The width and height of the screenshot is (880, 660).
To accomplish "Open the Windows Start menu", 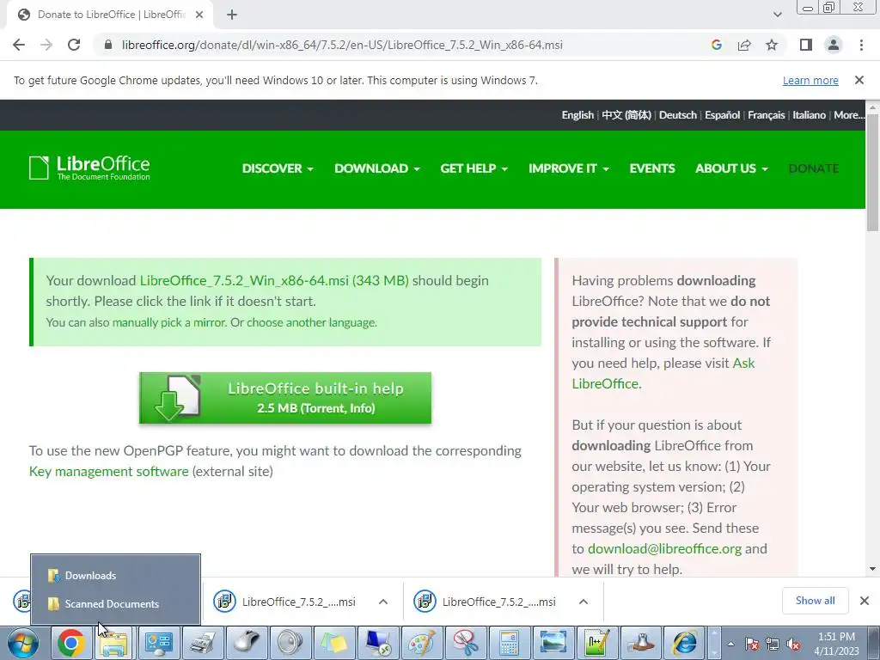I will point(23,643).
